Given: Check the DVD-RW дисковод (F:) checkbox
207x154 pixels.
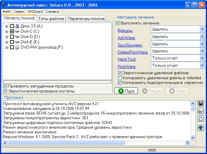Looking at the screenshot, I should 12,47.
